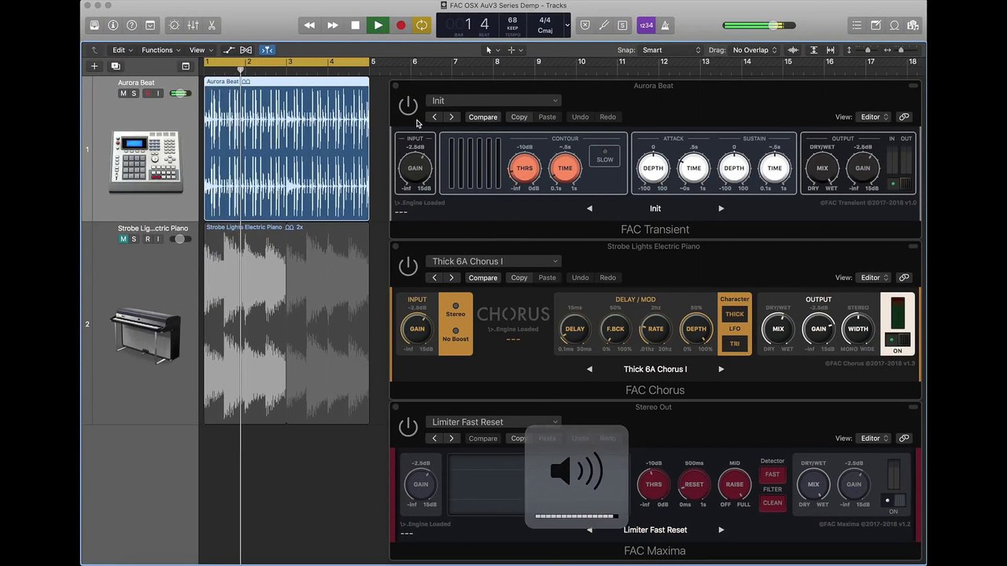Stop playback
This screenshot has width=1007, height=566.
coord(355,25)
